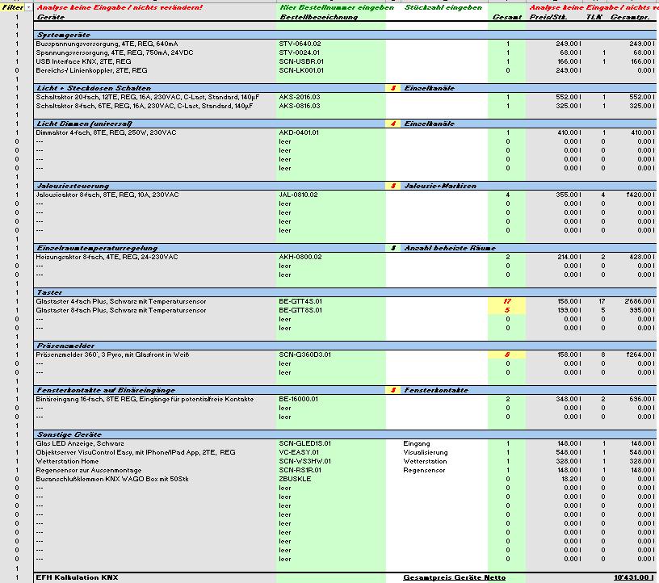Select the 'Fensterkontakte auf Binäreingänge' section header

[x=106, y=390]
